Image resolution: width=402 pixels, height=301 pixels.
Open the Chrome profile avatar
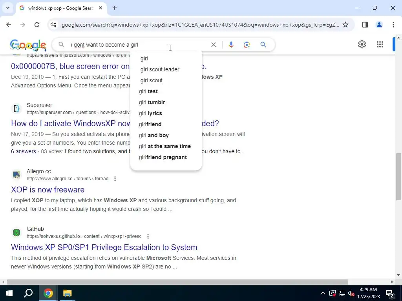[379, 25]
